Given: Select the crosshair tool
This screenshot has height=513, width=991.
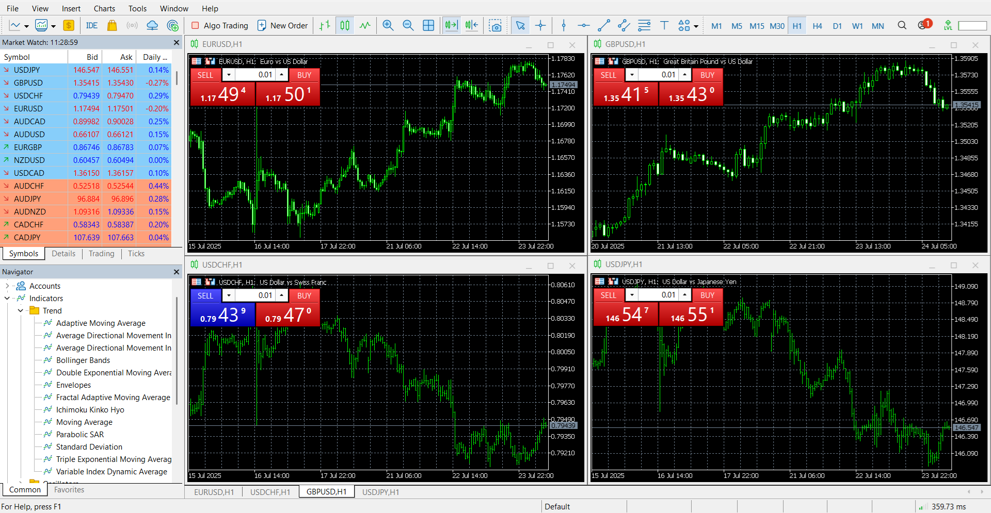Looking at the screenshot, I should tap(540, 25).
